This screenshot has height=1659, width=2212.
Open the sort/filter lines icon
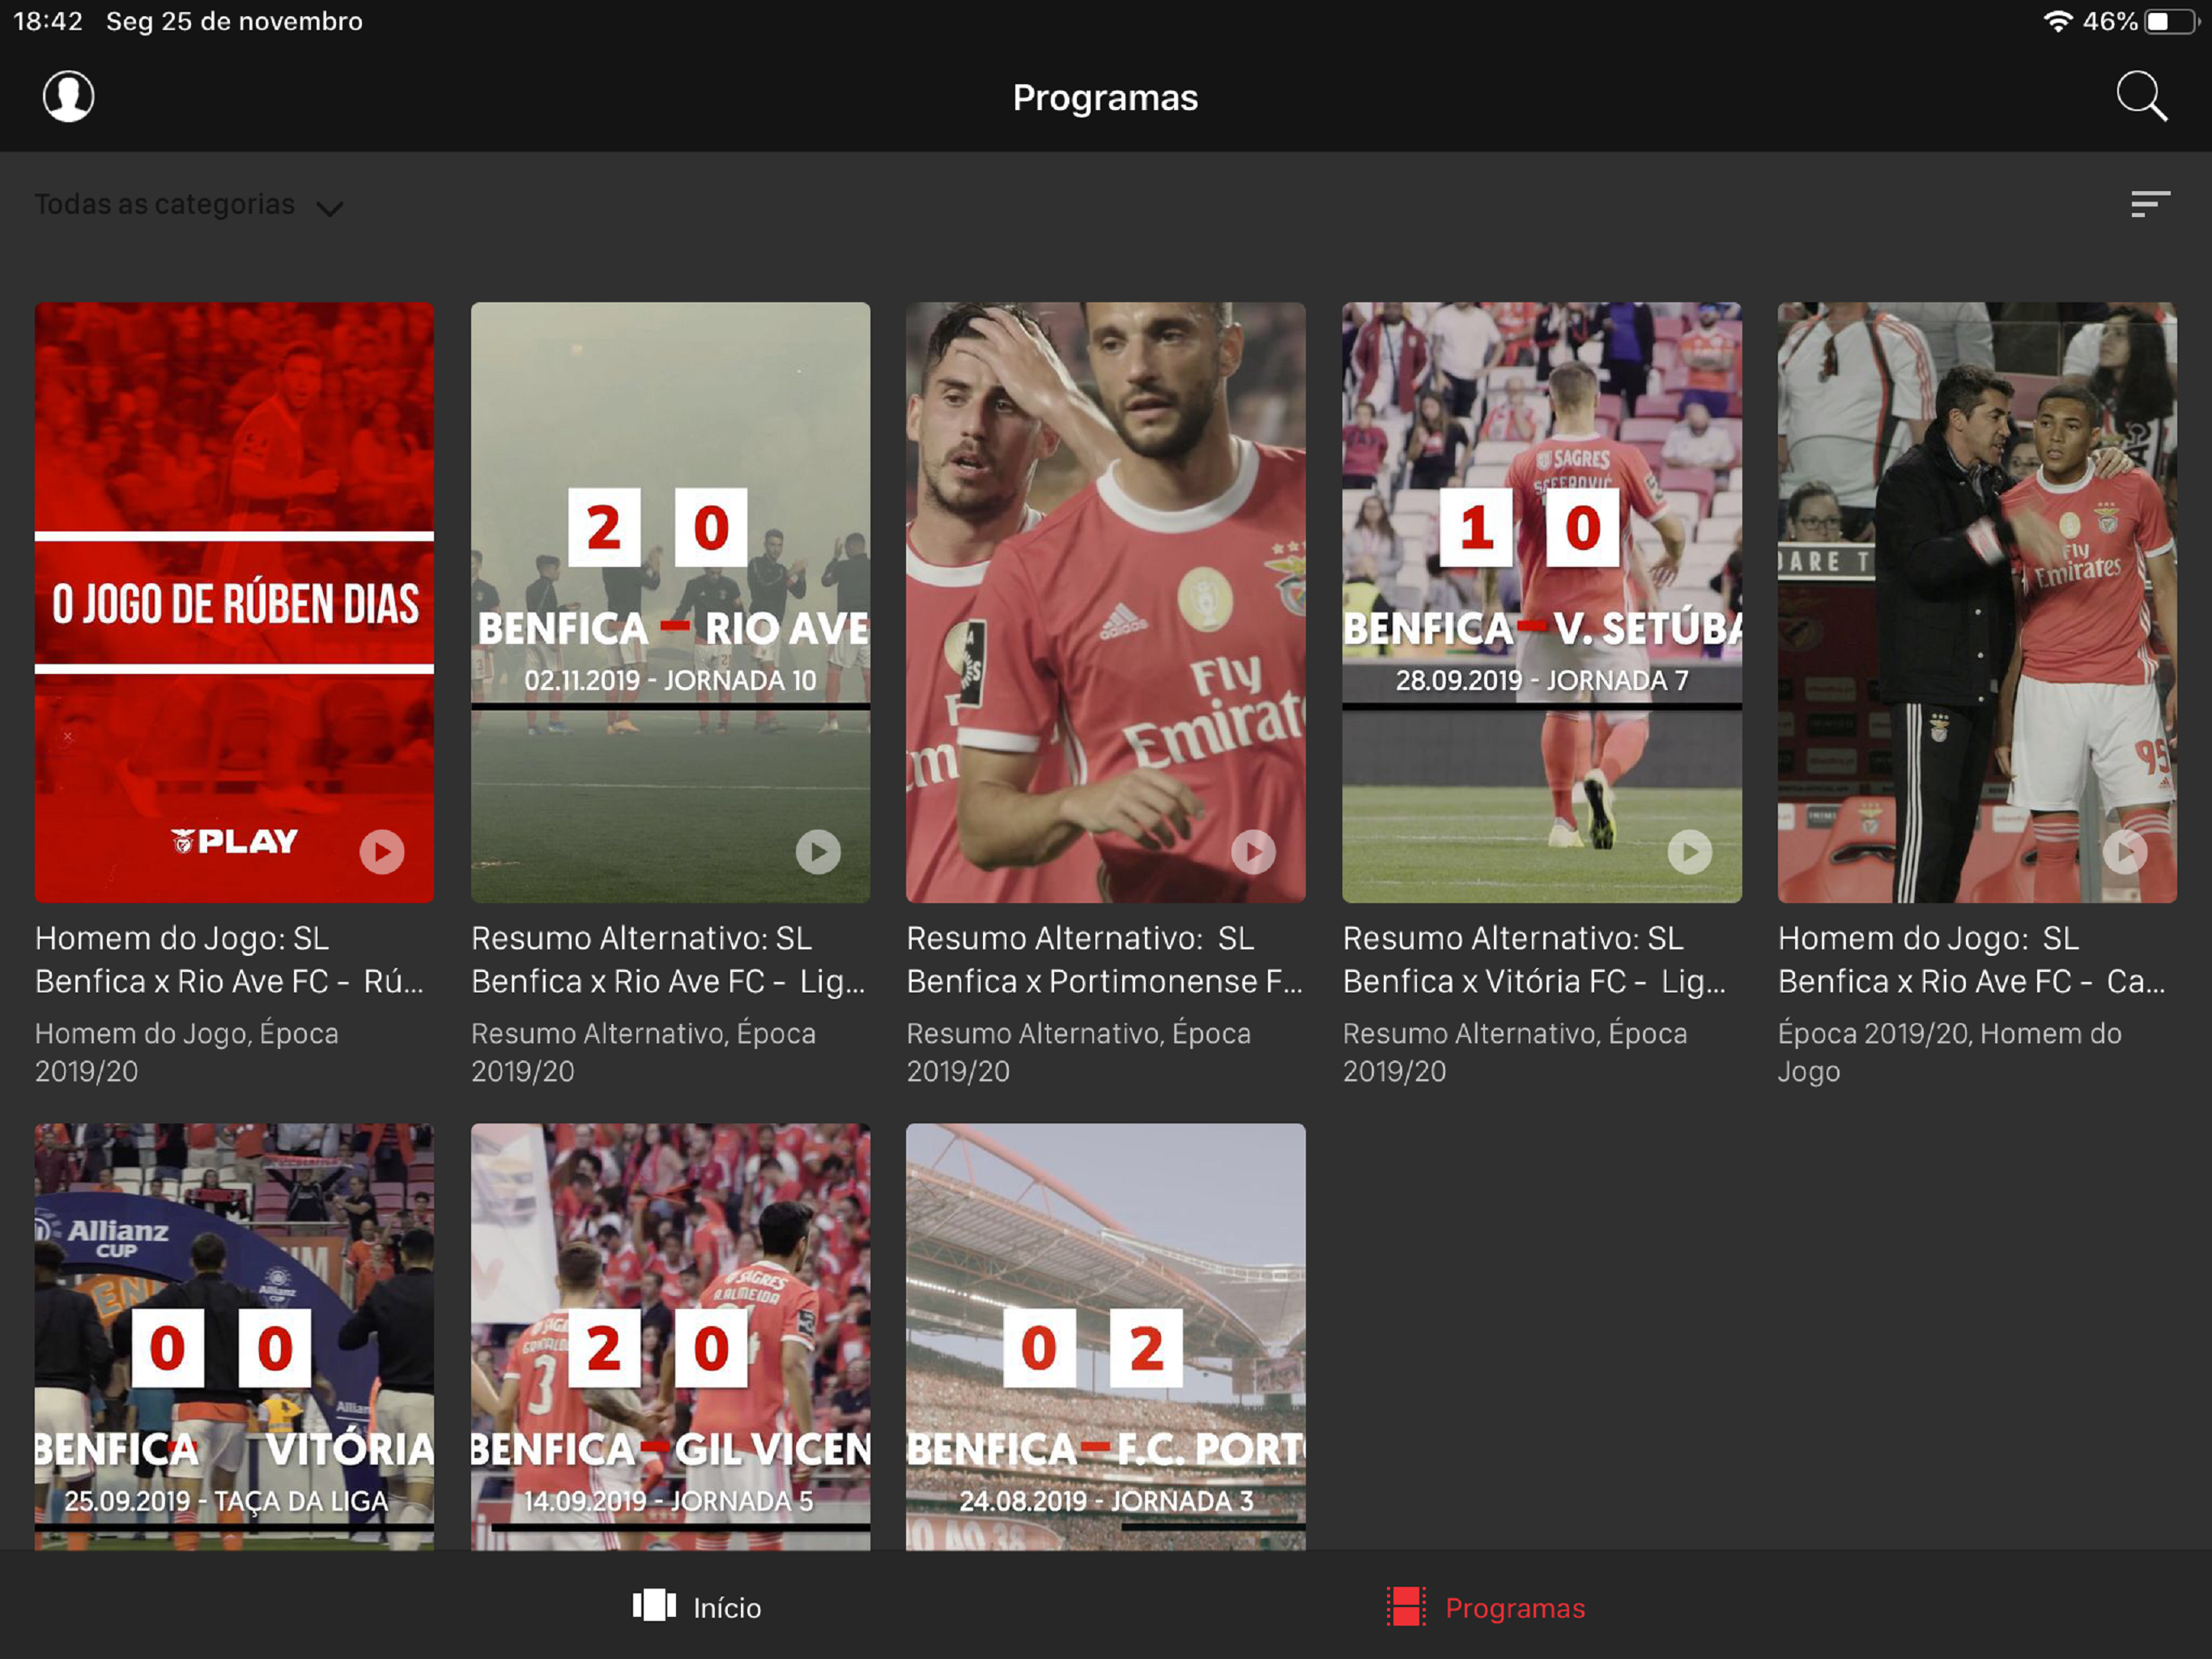click(2149, 204)
